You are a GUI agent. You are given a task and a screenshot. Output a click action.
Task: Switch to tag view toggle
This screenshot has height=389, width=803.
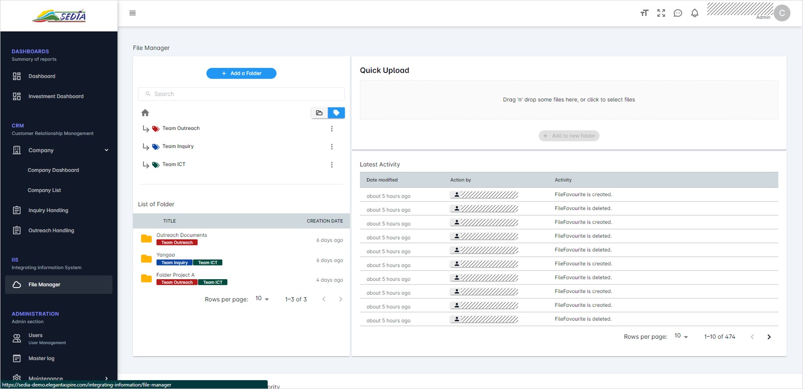[x=336, y=113]
